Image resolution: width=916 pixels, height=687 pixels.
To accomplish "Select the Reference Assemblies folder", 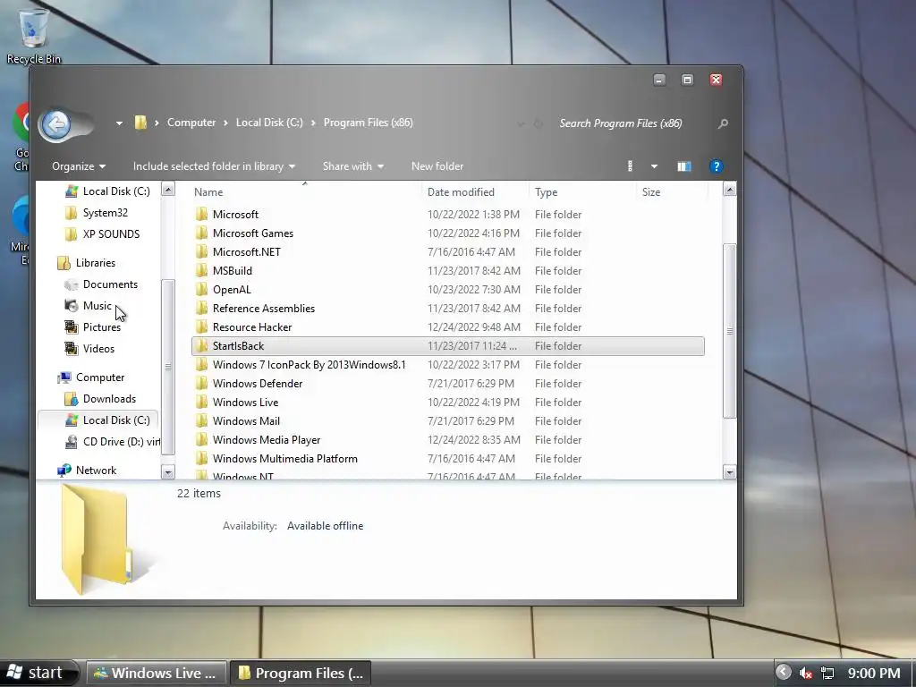I will click(x=264, y=308).
